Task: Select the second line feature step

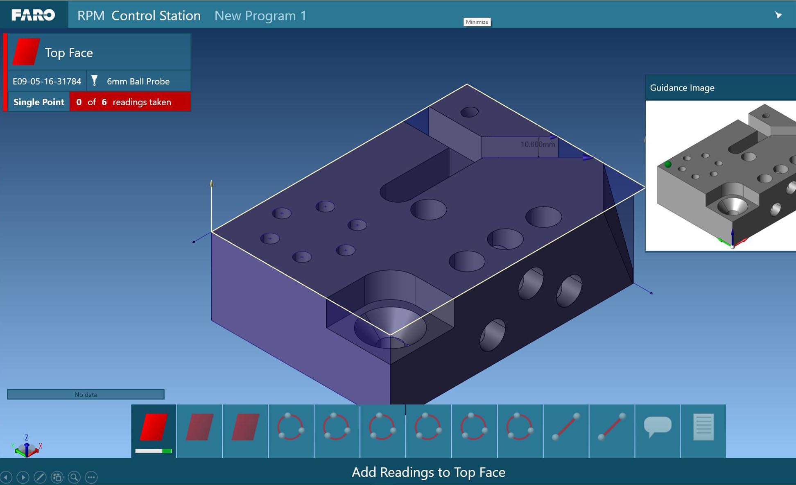Action: pyautogui.click(x=612, y=431)
